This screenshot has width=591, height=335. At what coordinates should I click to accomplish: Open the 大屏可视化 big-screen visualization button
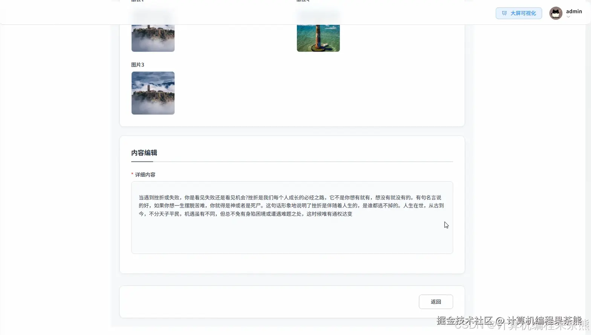(519, 13)
